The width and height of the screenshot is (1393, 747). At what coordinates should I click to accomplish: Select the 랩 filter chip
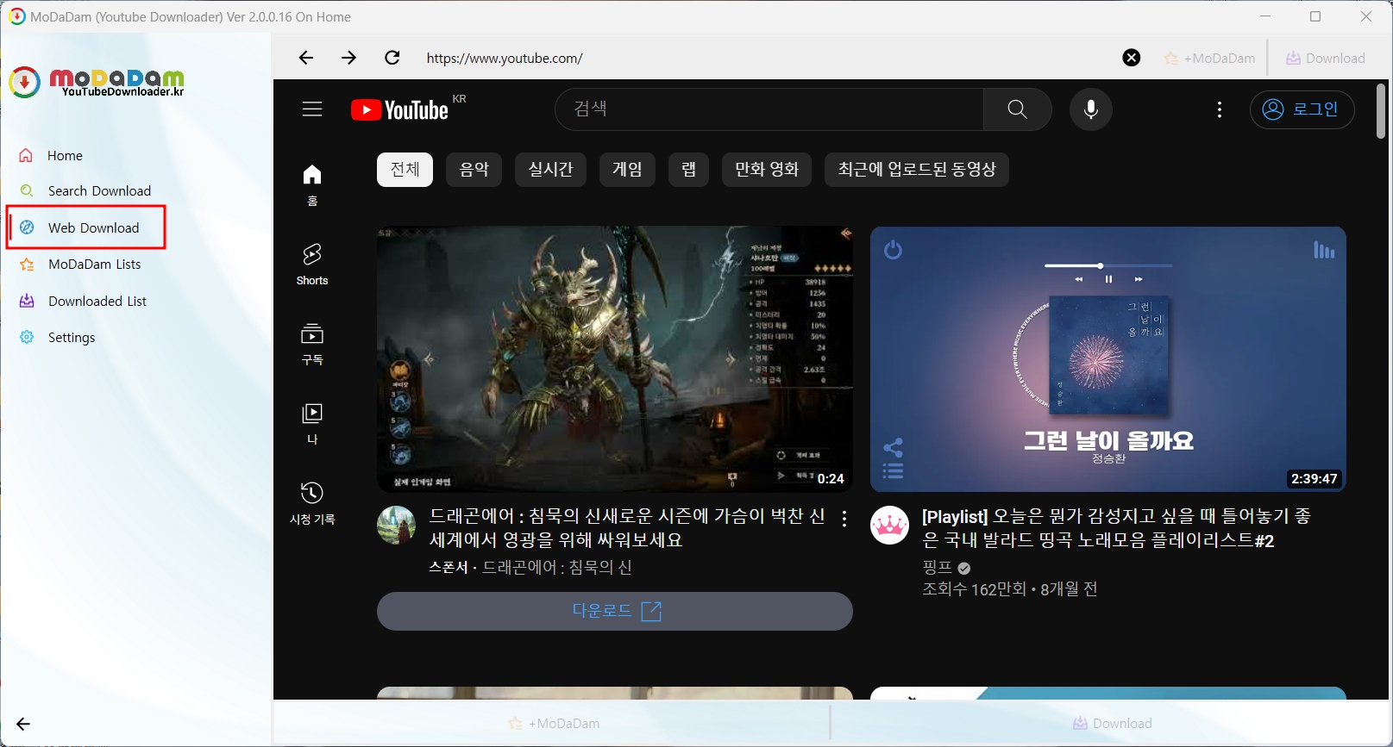pyautogui.click(x=688, y=170)
